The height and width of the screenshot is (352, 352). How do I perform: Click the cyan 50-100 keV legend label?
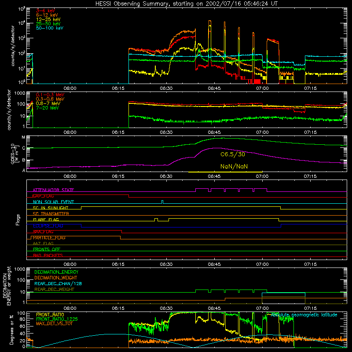click(x=50, y=28)
